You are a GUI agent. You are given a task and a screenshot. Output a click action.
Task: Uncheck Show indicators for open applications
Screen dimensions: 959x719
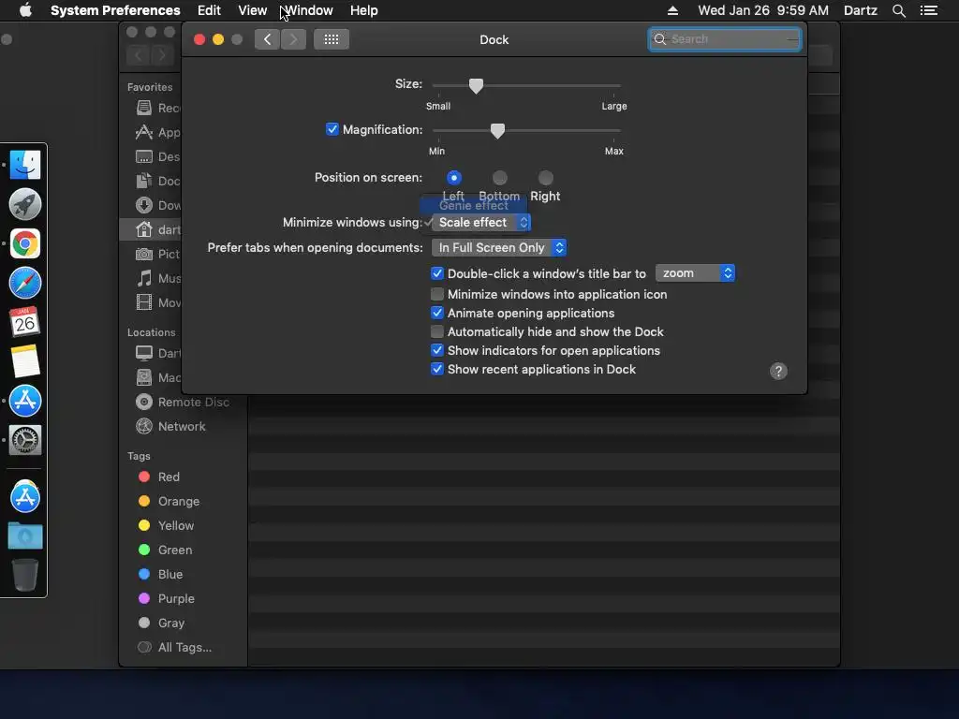pyautogui.click(x=436, y=350)
